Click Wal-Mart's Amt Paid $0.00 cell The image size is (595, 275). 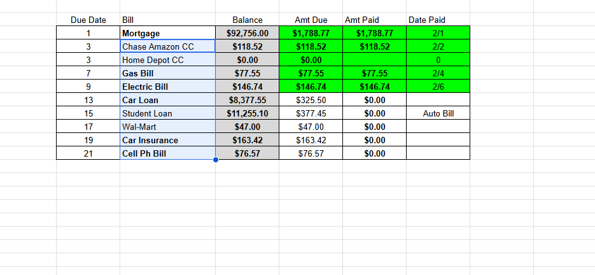tap(375, 127)
